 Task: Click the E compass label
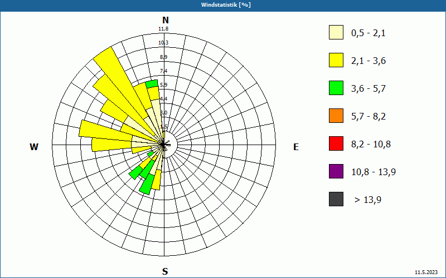(296, 147)
